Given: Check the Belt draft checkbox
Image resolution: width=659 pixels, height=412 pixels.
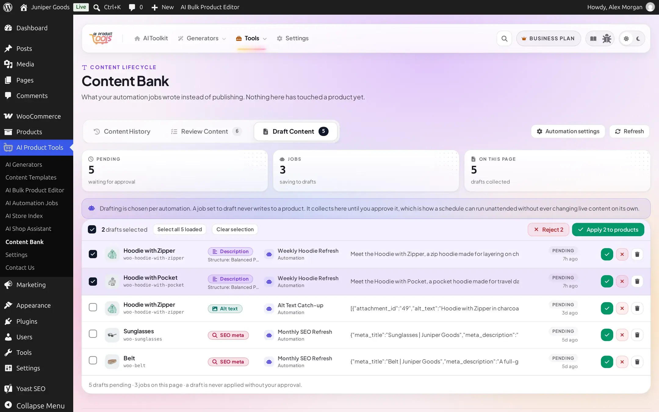Looking at the screenshot, I should 93,360.
